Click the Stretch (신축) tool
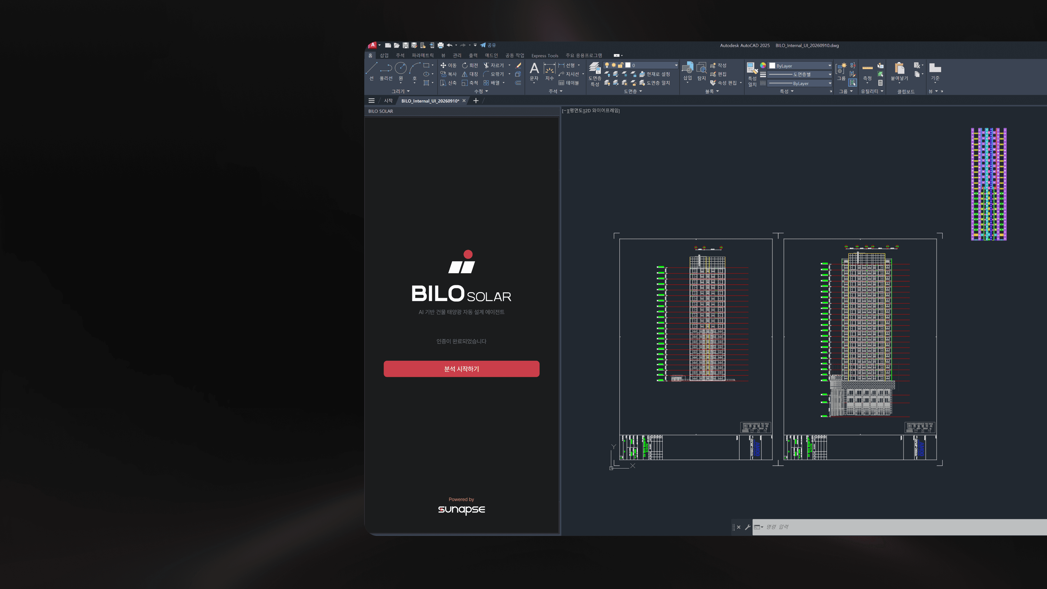 tap(448, 83)
